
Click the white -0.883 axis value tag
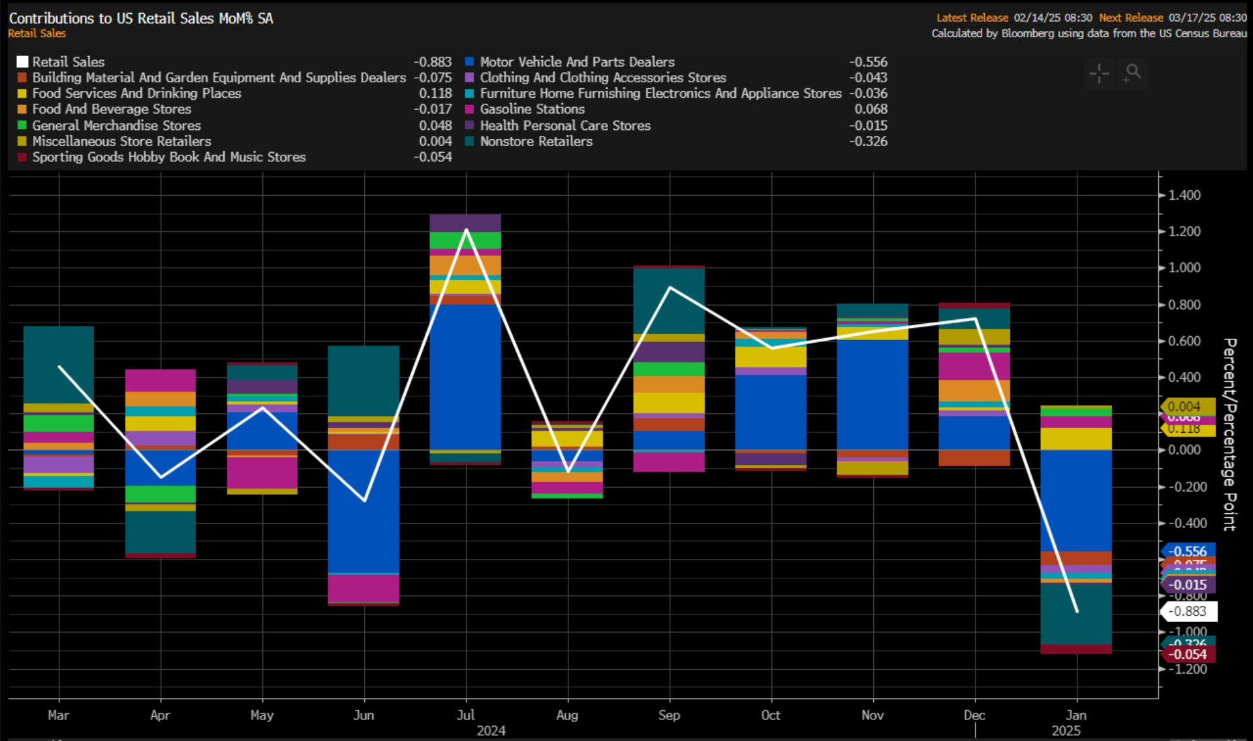click(x=1189, y=612)
